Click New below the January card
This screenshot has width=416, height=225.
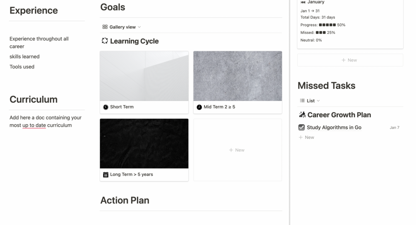point(350,60)
